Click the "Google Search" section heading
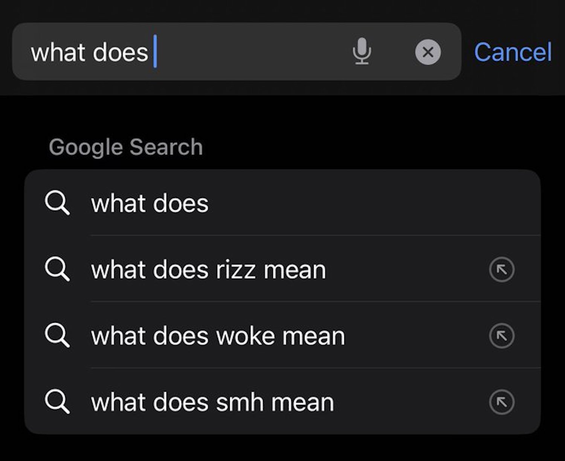 [126, 147]
